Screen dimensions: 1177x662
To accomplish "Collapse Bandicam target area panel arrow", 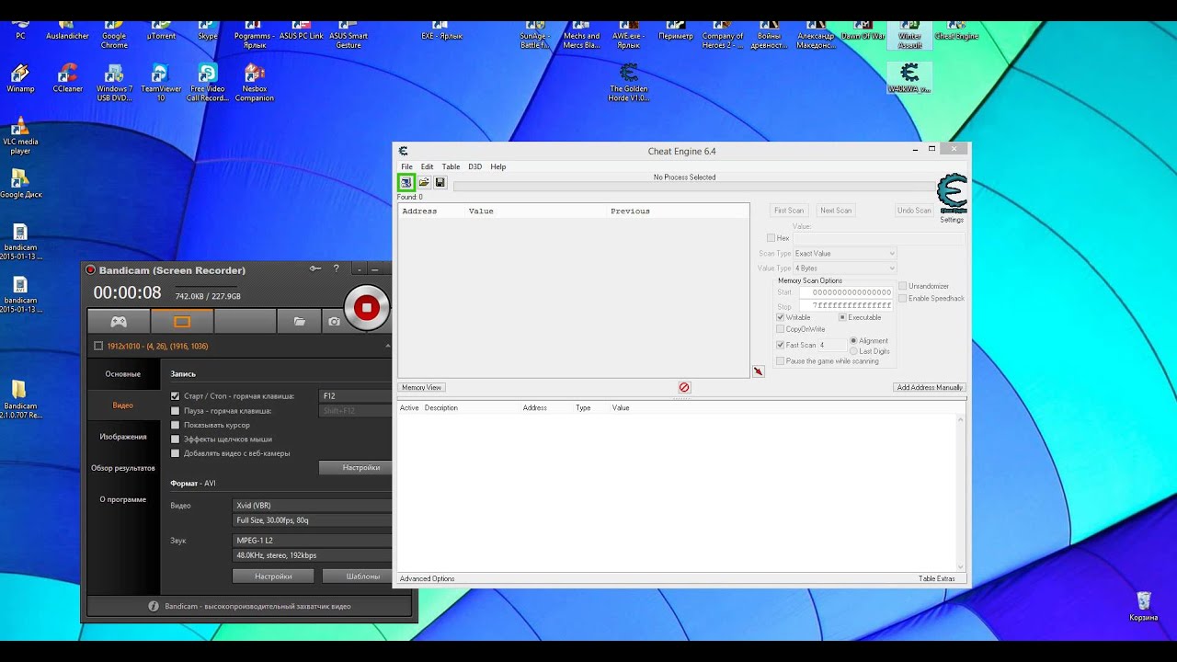I will (x=387, y=346).
